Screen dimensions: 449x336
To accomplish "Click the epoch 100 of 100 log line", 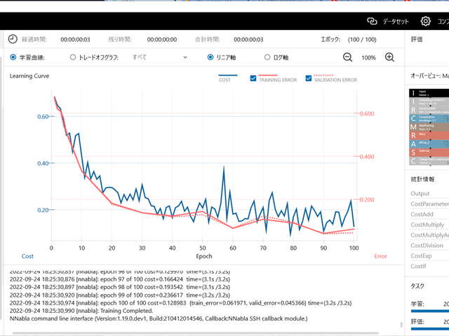I will 181,303.
